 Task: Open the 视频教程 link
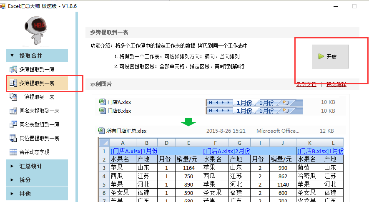click(336, 84)
